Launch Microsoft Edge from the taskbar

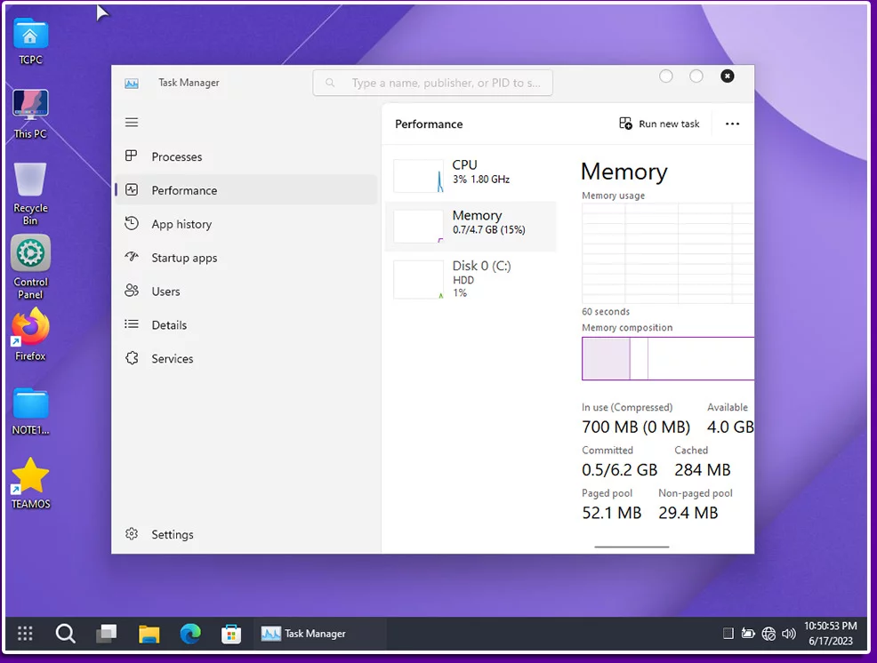click(190, 634)
